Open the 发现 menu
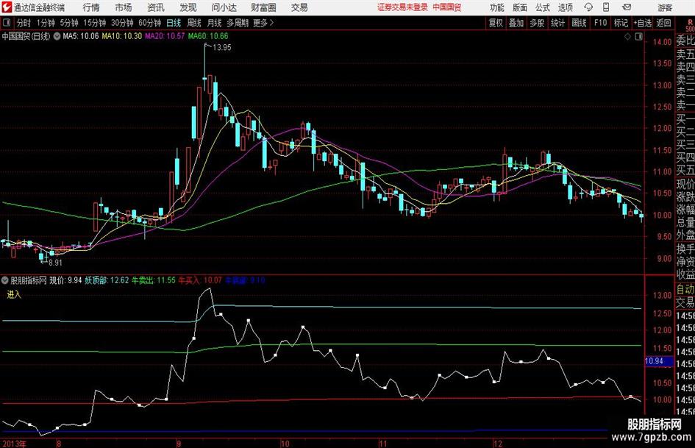This screenshot has width=695, height=448. point(188,7)
